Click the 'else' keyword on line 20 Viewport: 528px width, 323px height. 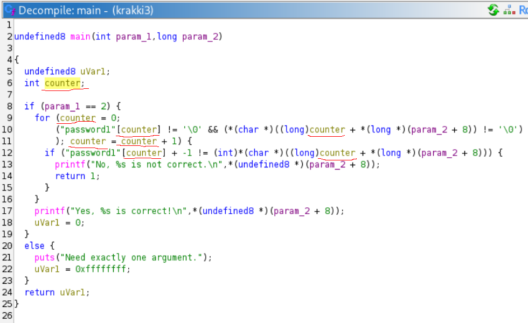(34, 245)
